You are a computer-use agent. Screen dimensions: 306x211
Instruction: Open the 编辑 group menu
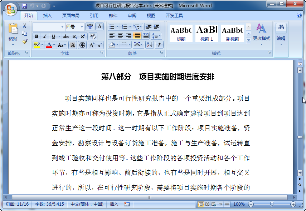pos(281,35)
